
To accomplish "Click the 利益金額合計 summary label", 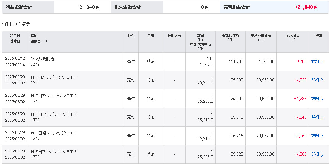I will [19, 7].
